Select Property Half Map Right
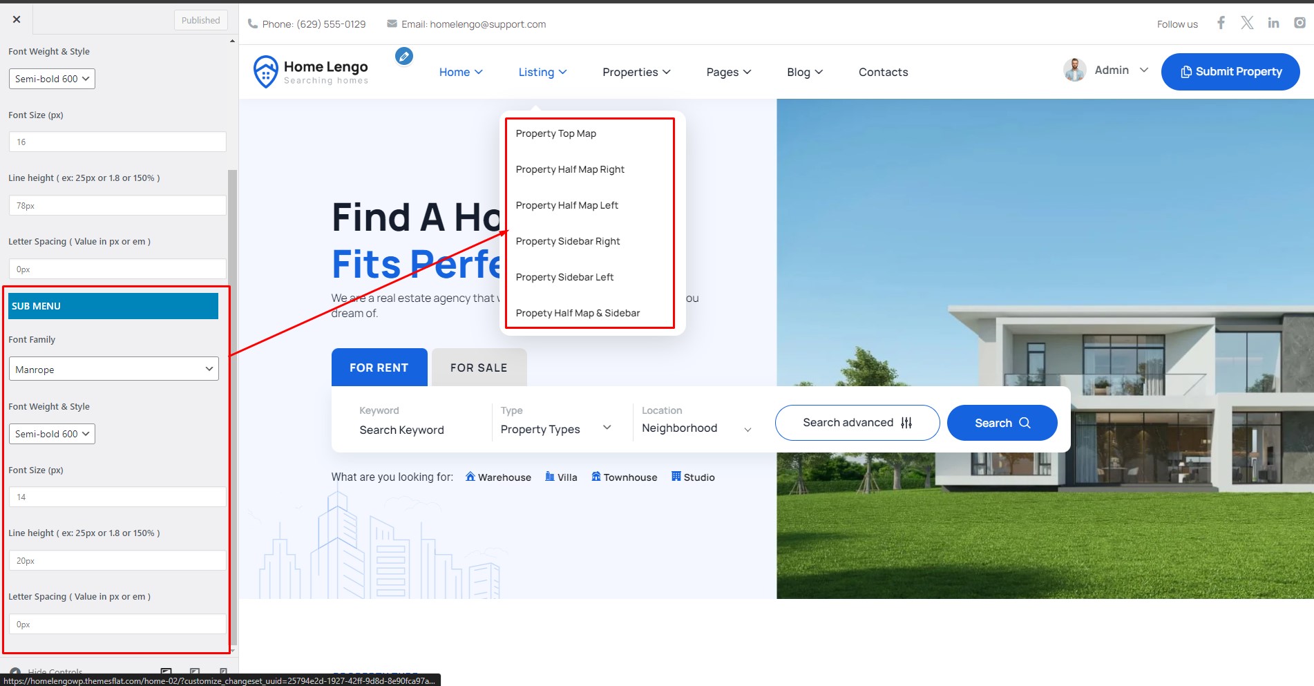 pyautogui.click(x=570, y=169)
